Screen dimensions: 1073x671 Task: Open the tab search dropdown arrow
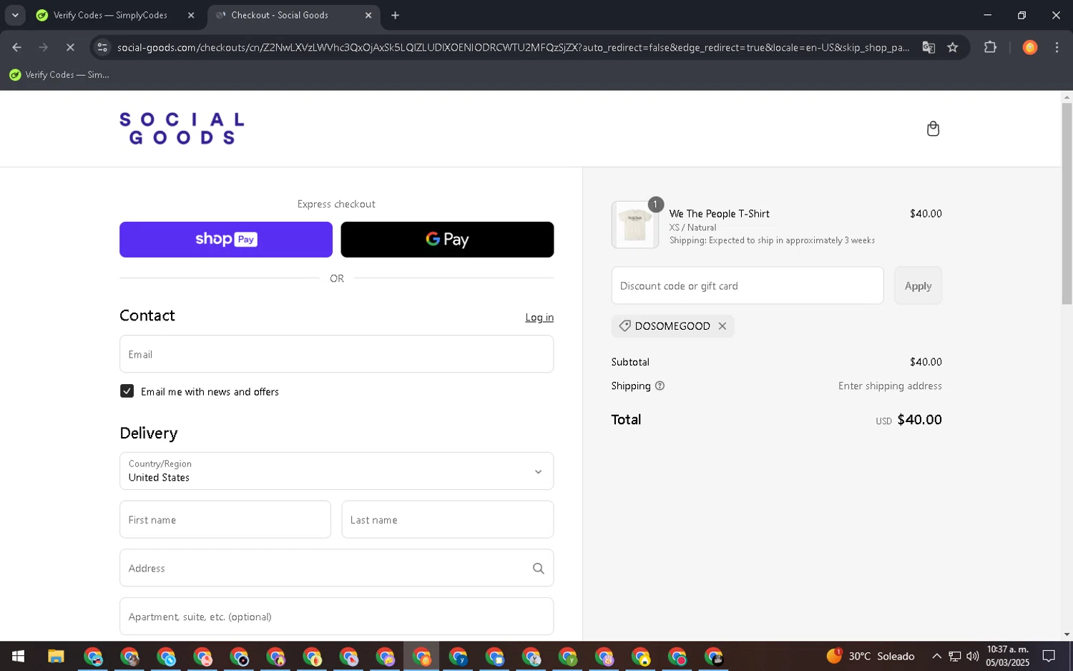[15, 15]
